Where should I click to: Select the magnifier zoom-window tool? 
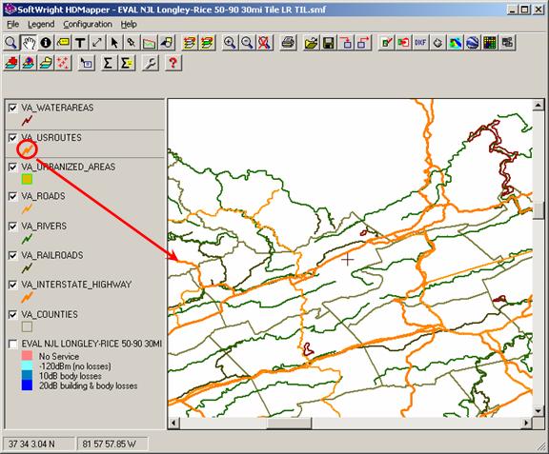(x=11, y=43)
